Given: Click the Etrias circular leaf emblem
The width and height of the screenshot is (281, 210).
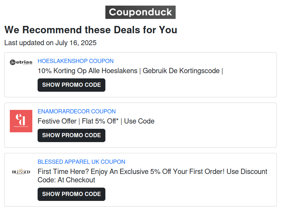Looking at the screenshot, I should [13, 62].
